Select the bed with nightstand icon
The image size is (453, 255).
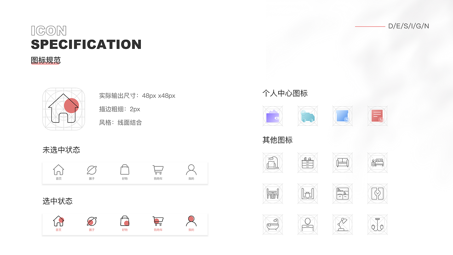coord(377,163)
